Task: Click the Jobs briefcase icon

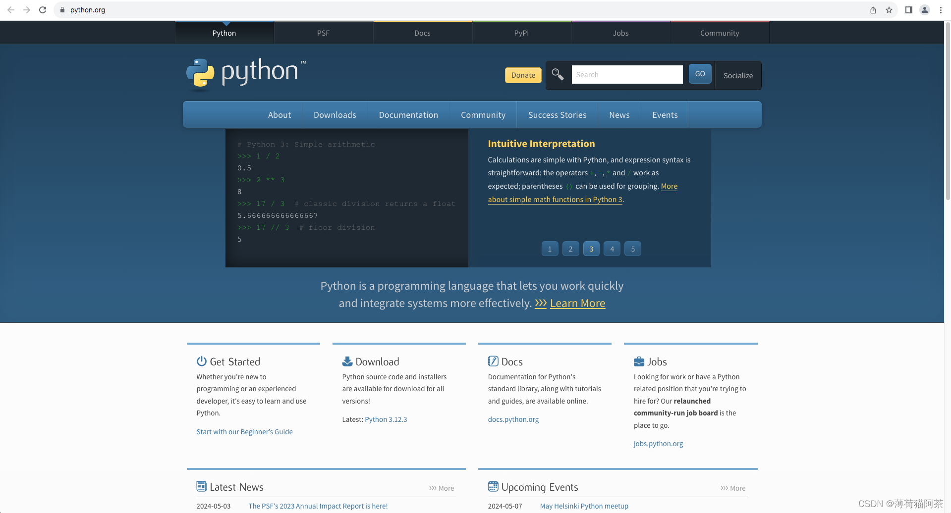Action: pos(639,361)
